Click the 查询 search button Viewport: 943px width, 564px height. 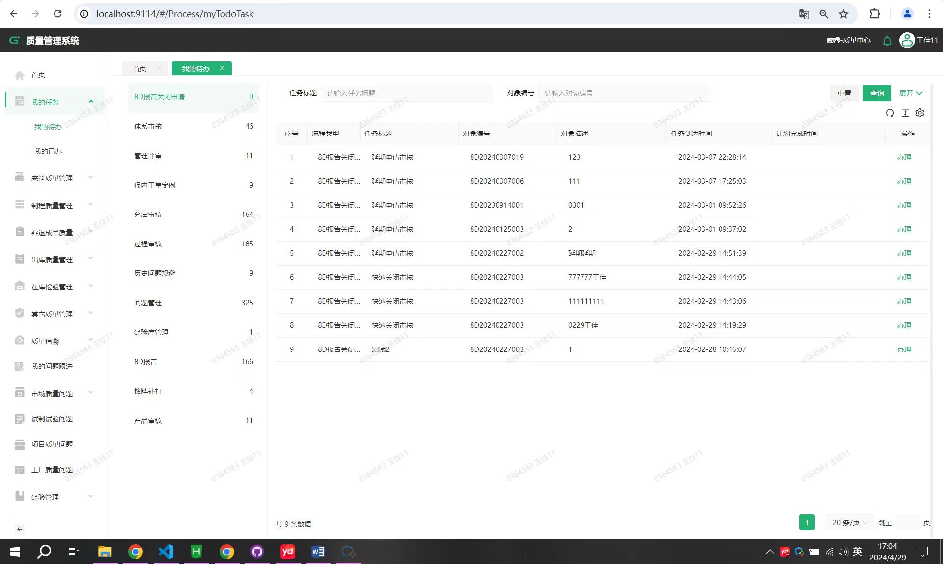click(877, 93)
